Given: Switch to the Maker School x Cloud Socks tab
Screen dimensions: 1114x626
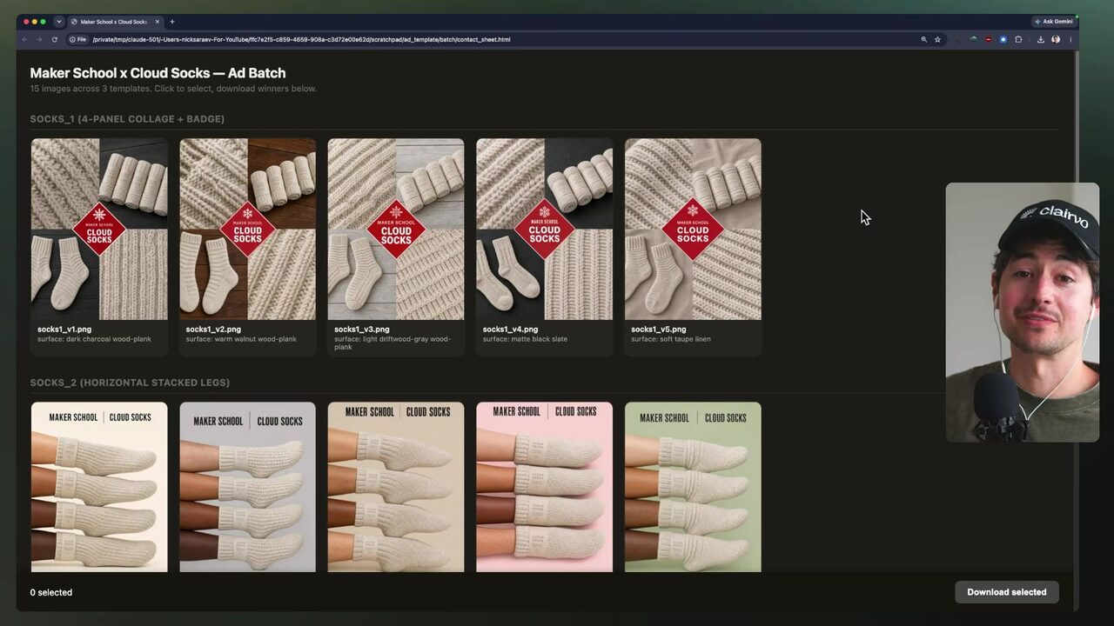Looking at the screenshot, I should tap(115, 22).
